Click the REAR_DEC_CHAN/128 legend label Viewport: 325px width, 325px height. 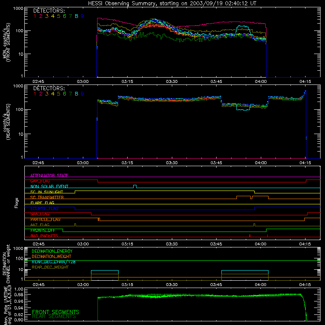pos(54,262)
